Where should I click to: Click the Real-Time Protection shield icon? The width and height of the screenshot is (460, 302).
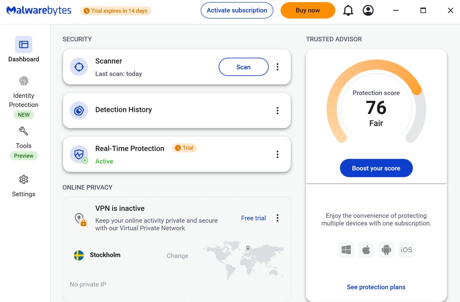(79, 154)
